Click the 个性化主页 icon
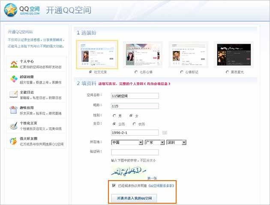The width and height of the screenshot is (270, 205). [13, 126]
